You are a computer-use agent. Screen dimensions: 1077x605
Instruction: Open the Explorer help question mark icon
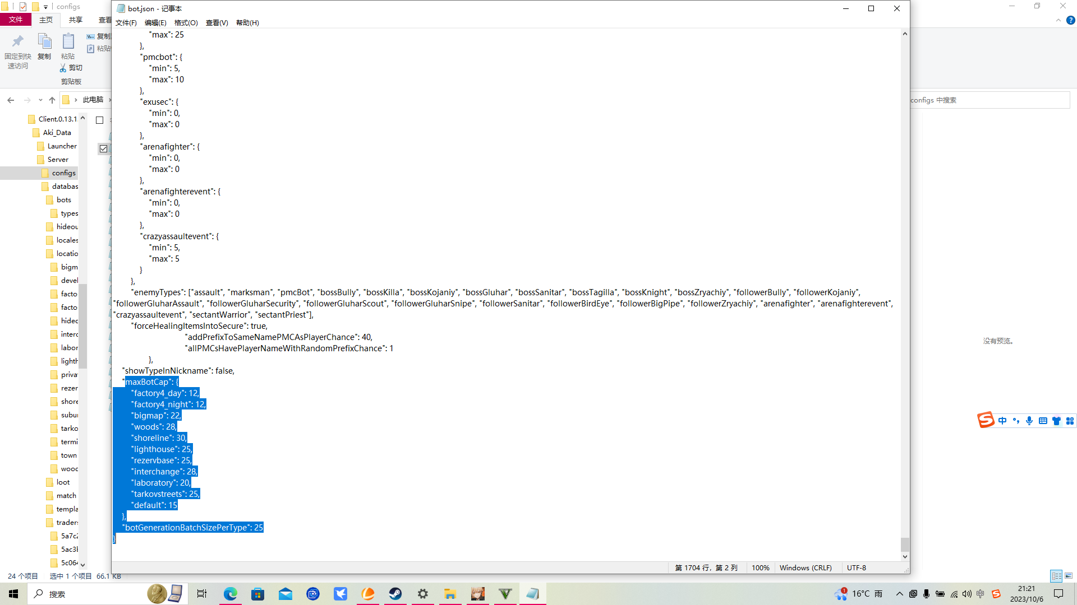pyautogui.click(x=1070, y=20)
